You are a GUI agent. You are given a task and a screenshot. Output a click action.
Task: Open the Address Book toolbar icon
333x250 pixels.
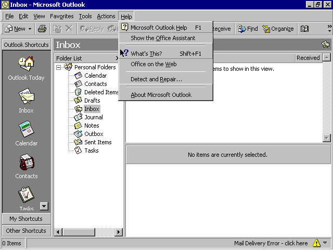click(x=304, y=29)
